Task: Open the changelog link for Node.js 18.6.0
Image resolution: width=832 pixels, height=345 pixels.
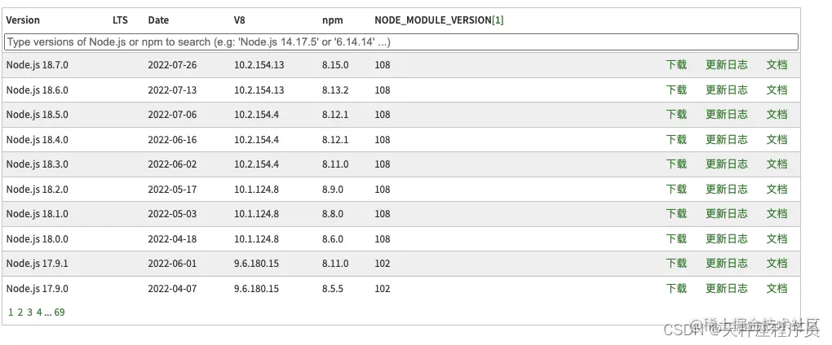Action: coord(727,90)
